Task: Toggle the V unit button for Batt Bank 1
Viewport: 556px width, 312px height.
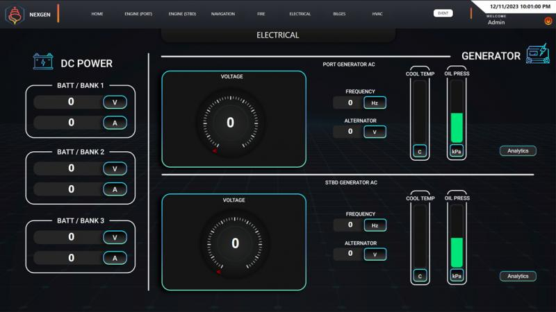Action: tap(115, 103)
